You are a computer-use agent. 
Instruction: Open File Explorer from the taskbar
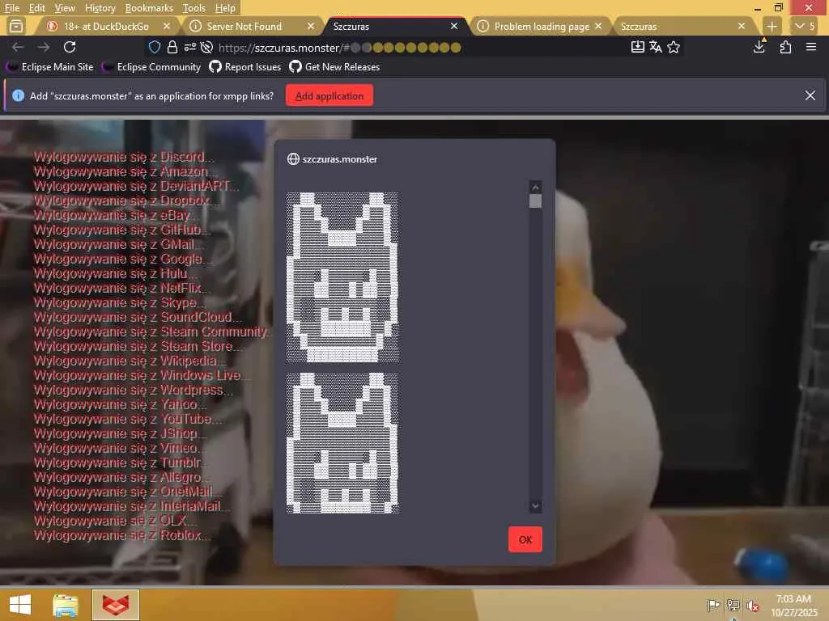pyautogui.click(x=66, y=605)
